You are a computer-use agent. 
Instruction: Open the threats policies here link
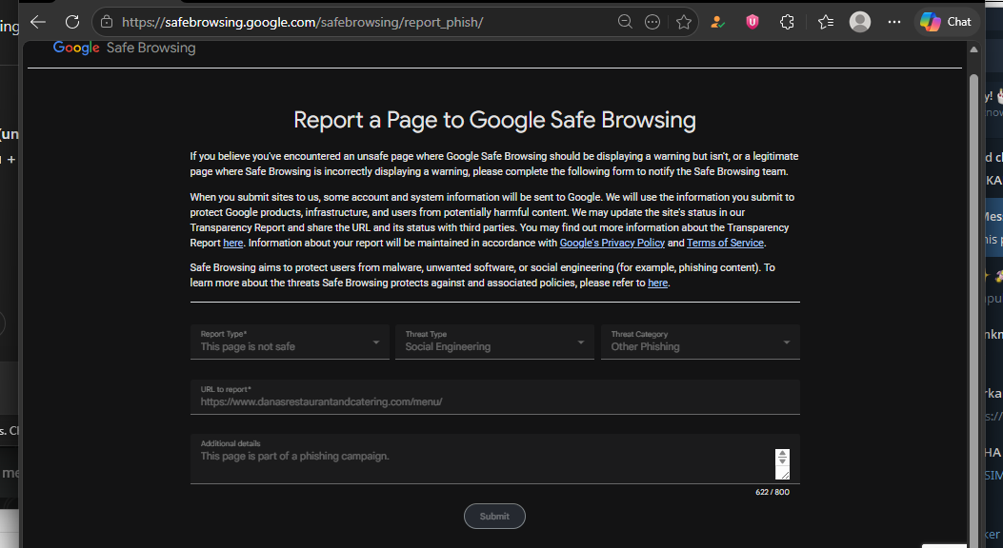tap(657, 283)
